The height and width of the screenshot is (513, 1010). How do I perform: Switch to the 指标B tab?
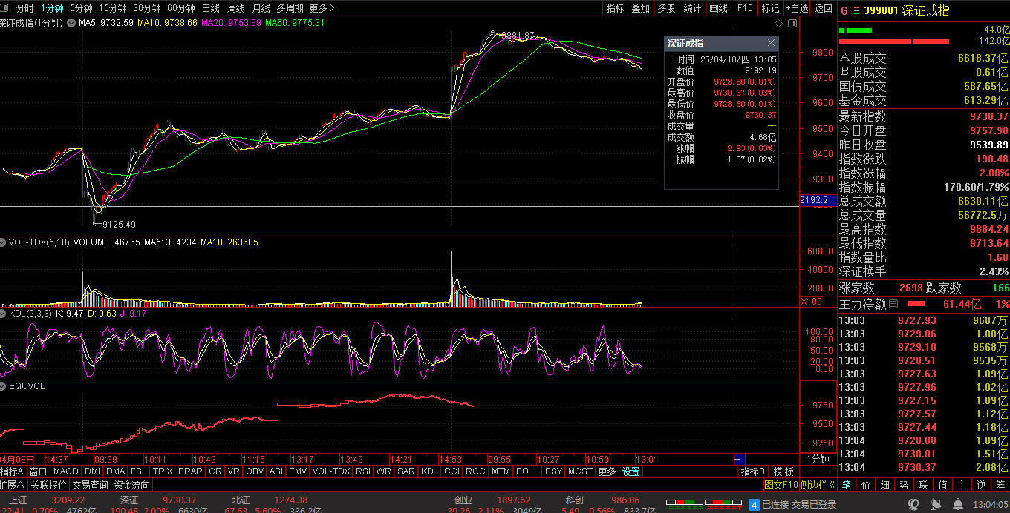[x=753, y=471]
